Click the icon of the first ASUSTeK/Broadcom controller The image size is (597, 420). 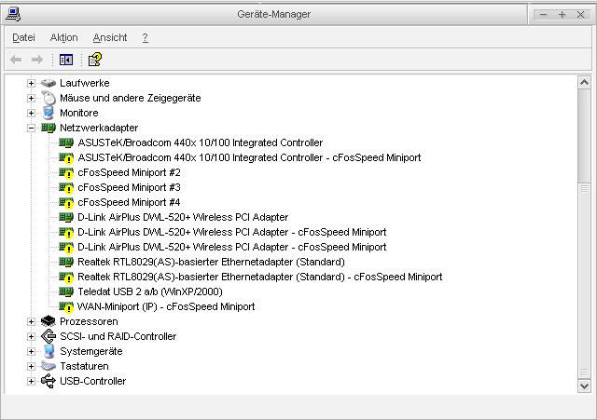(66, 142)
